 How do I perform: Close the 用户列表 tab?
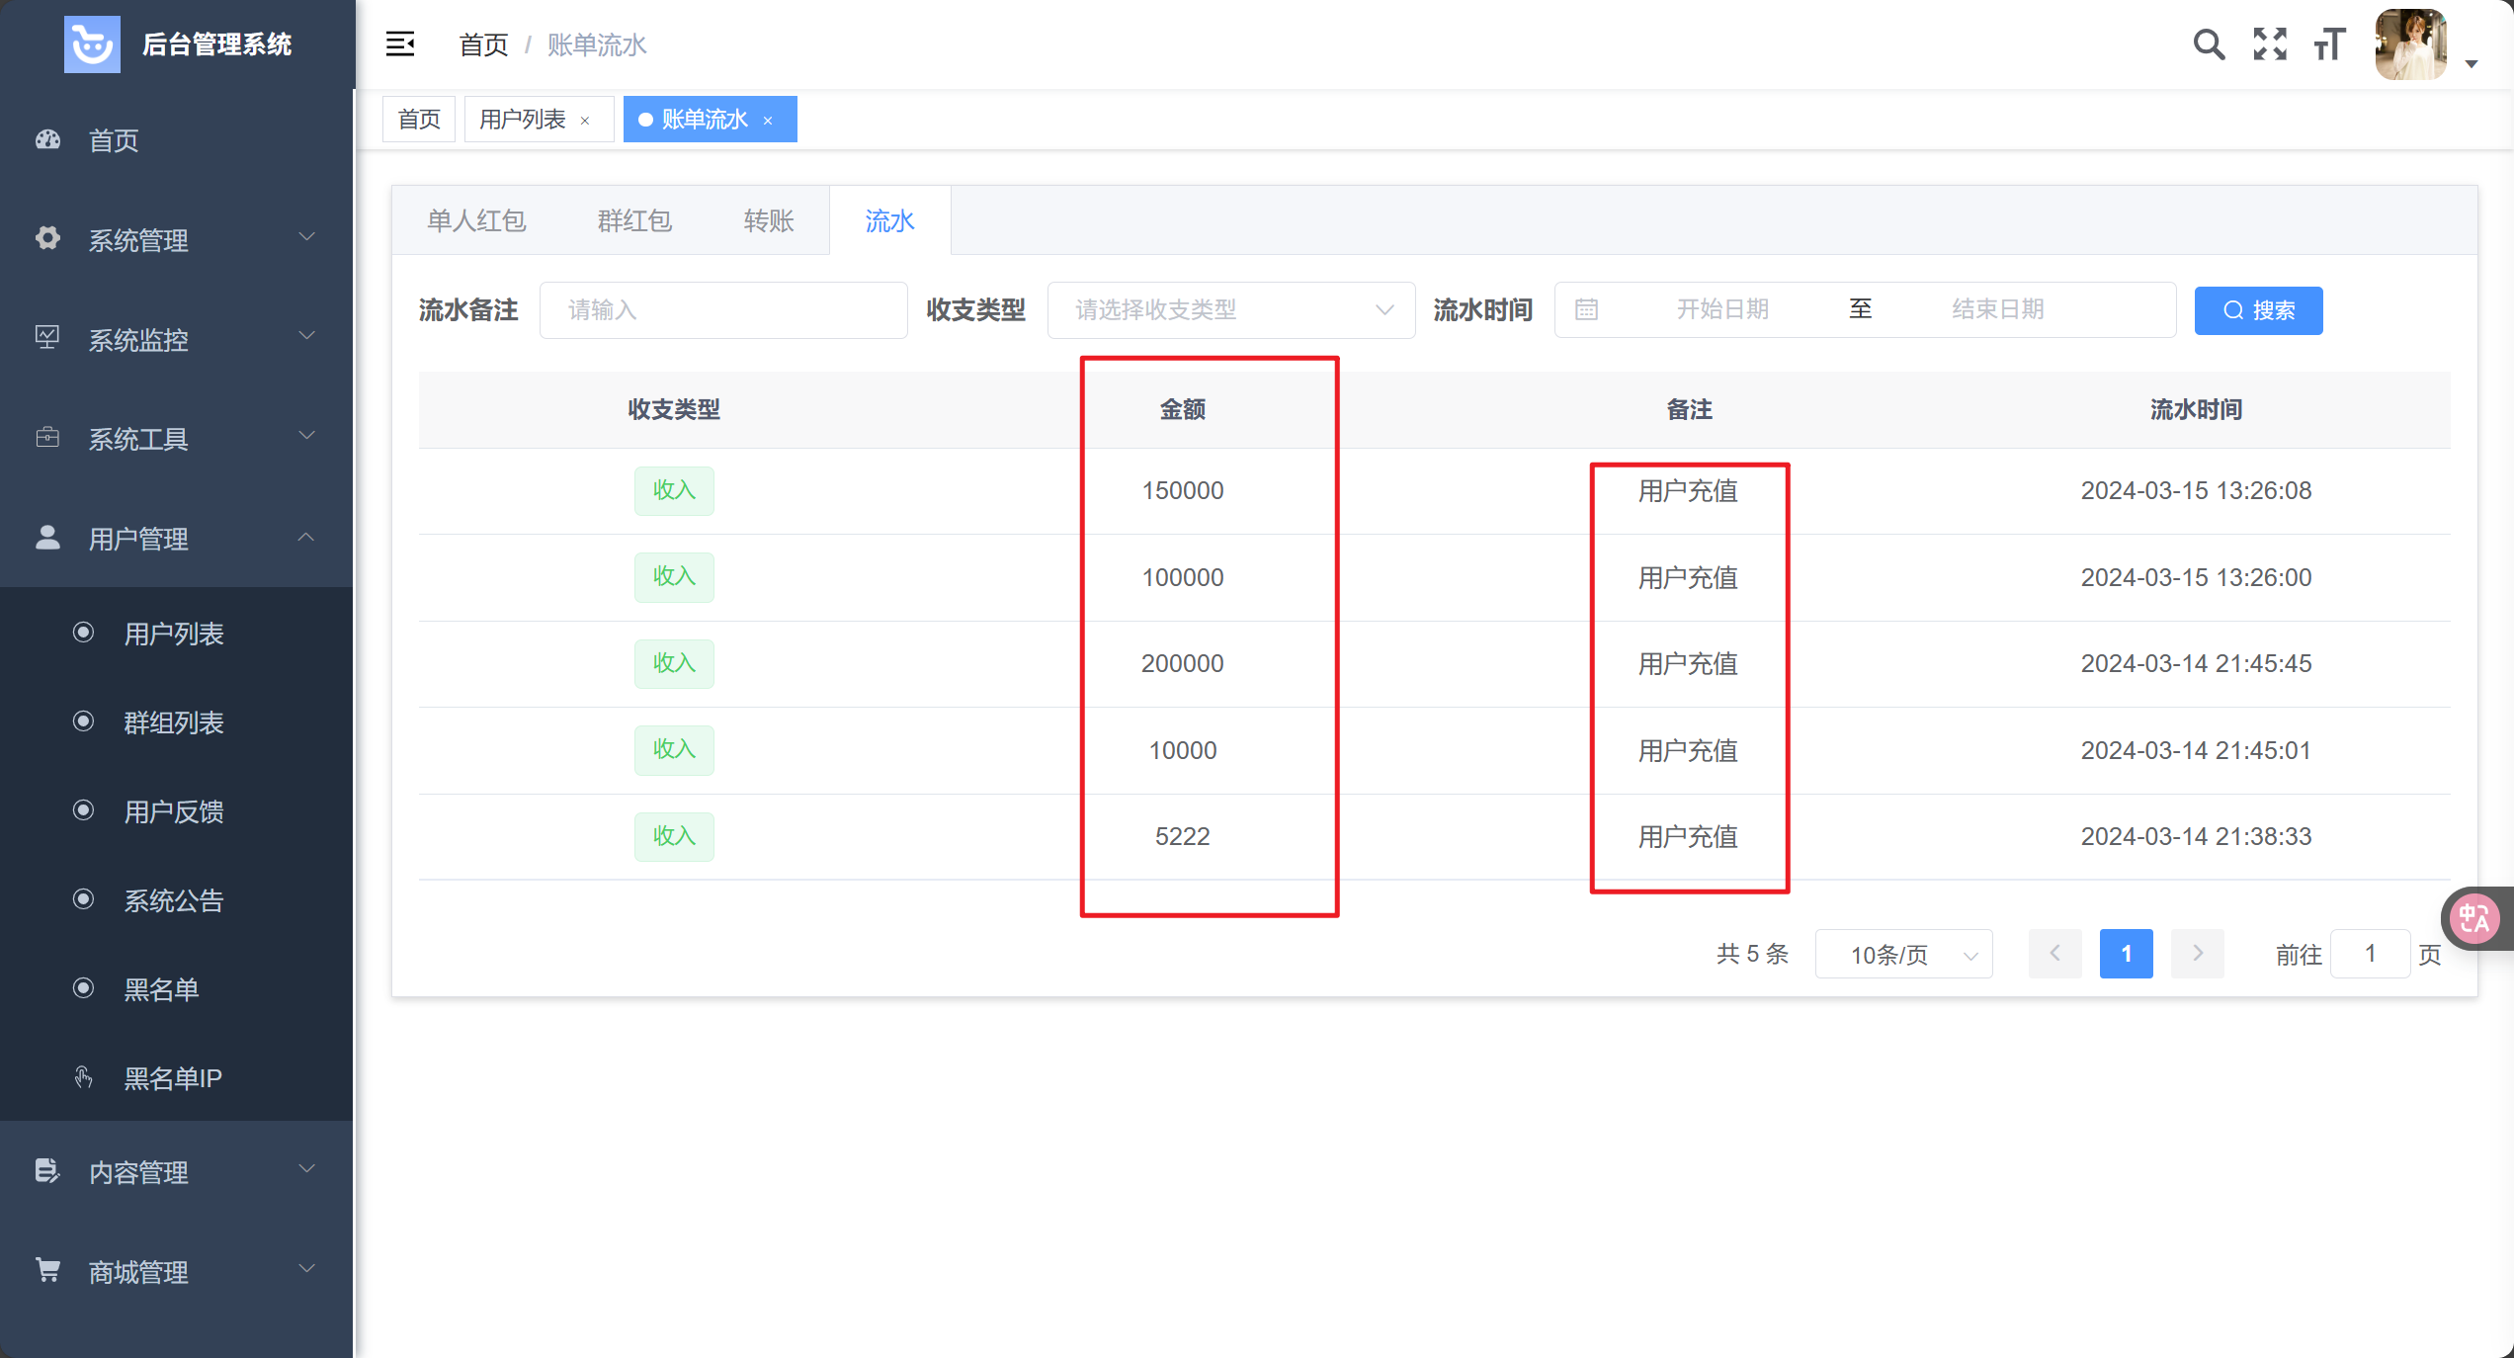point(585,121)
